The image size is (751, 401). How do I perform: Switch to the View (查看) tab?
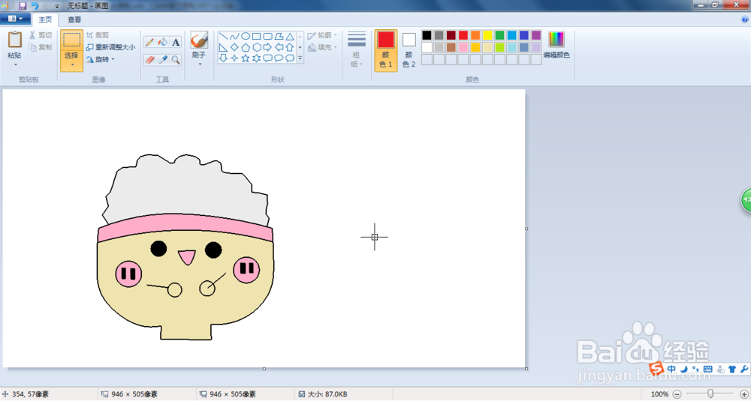tap(74, 19)
